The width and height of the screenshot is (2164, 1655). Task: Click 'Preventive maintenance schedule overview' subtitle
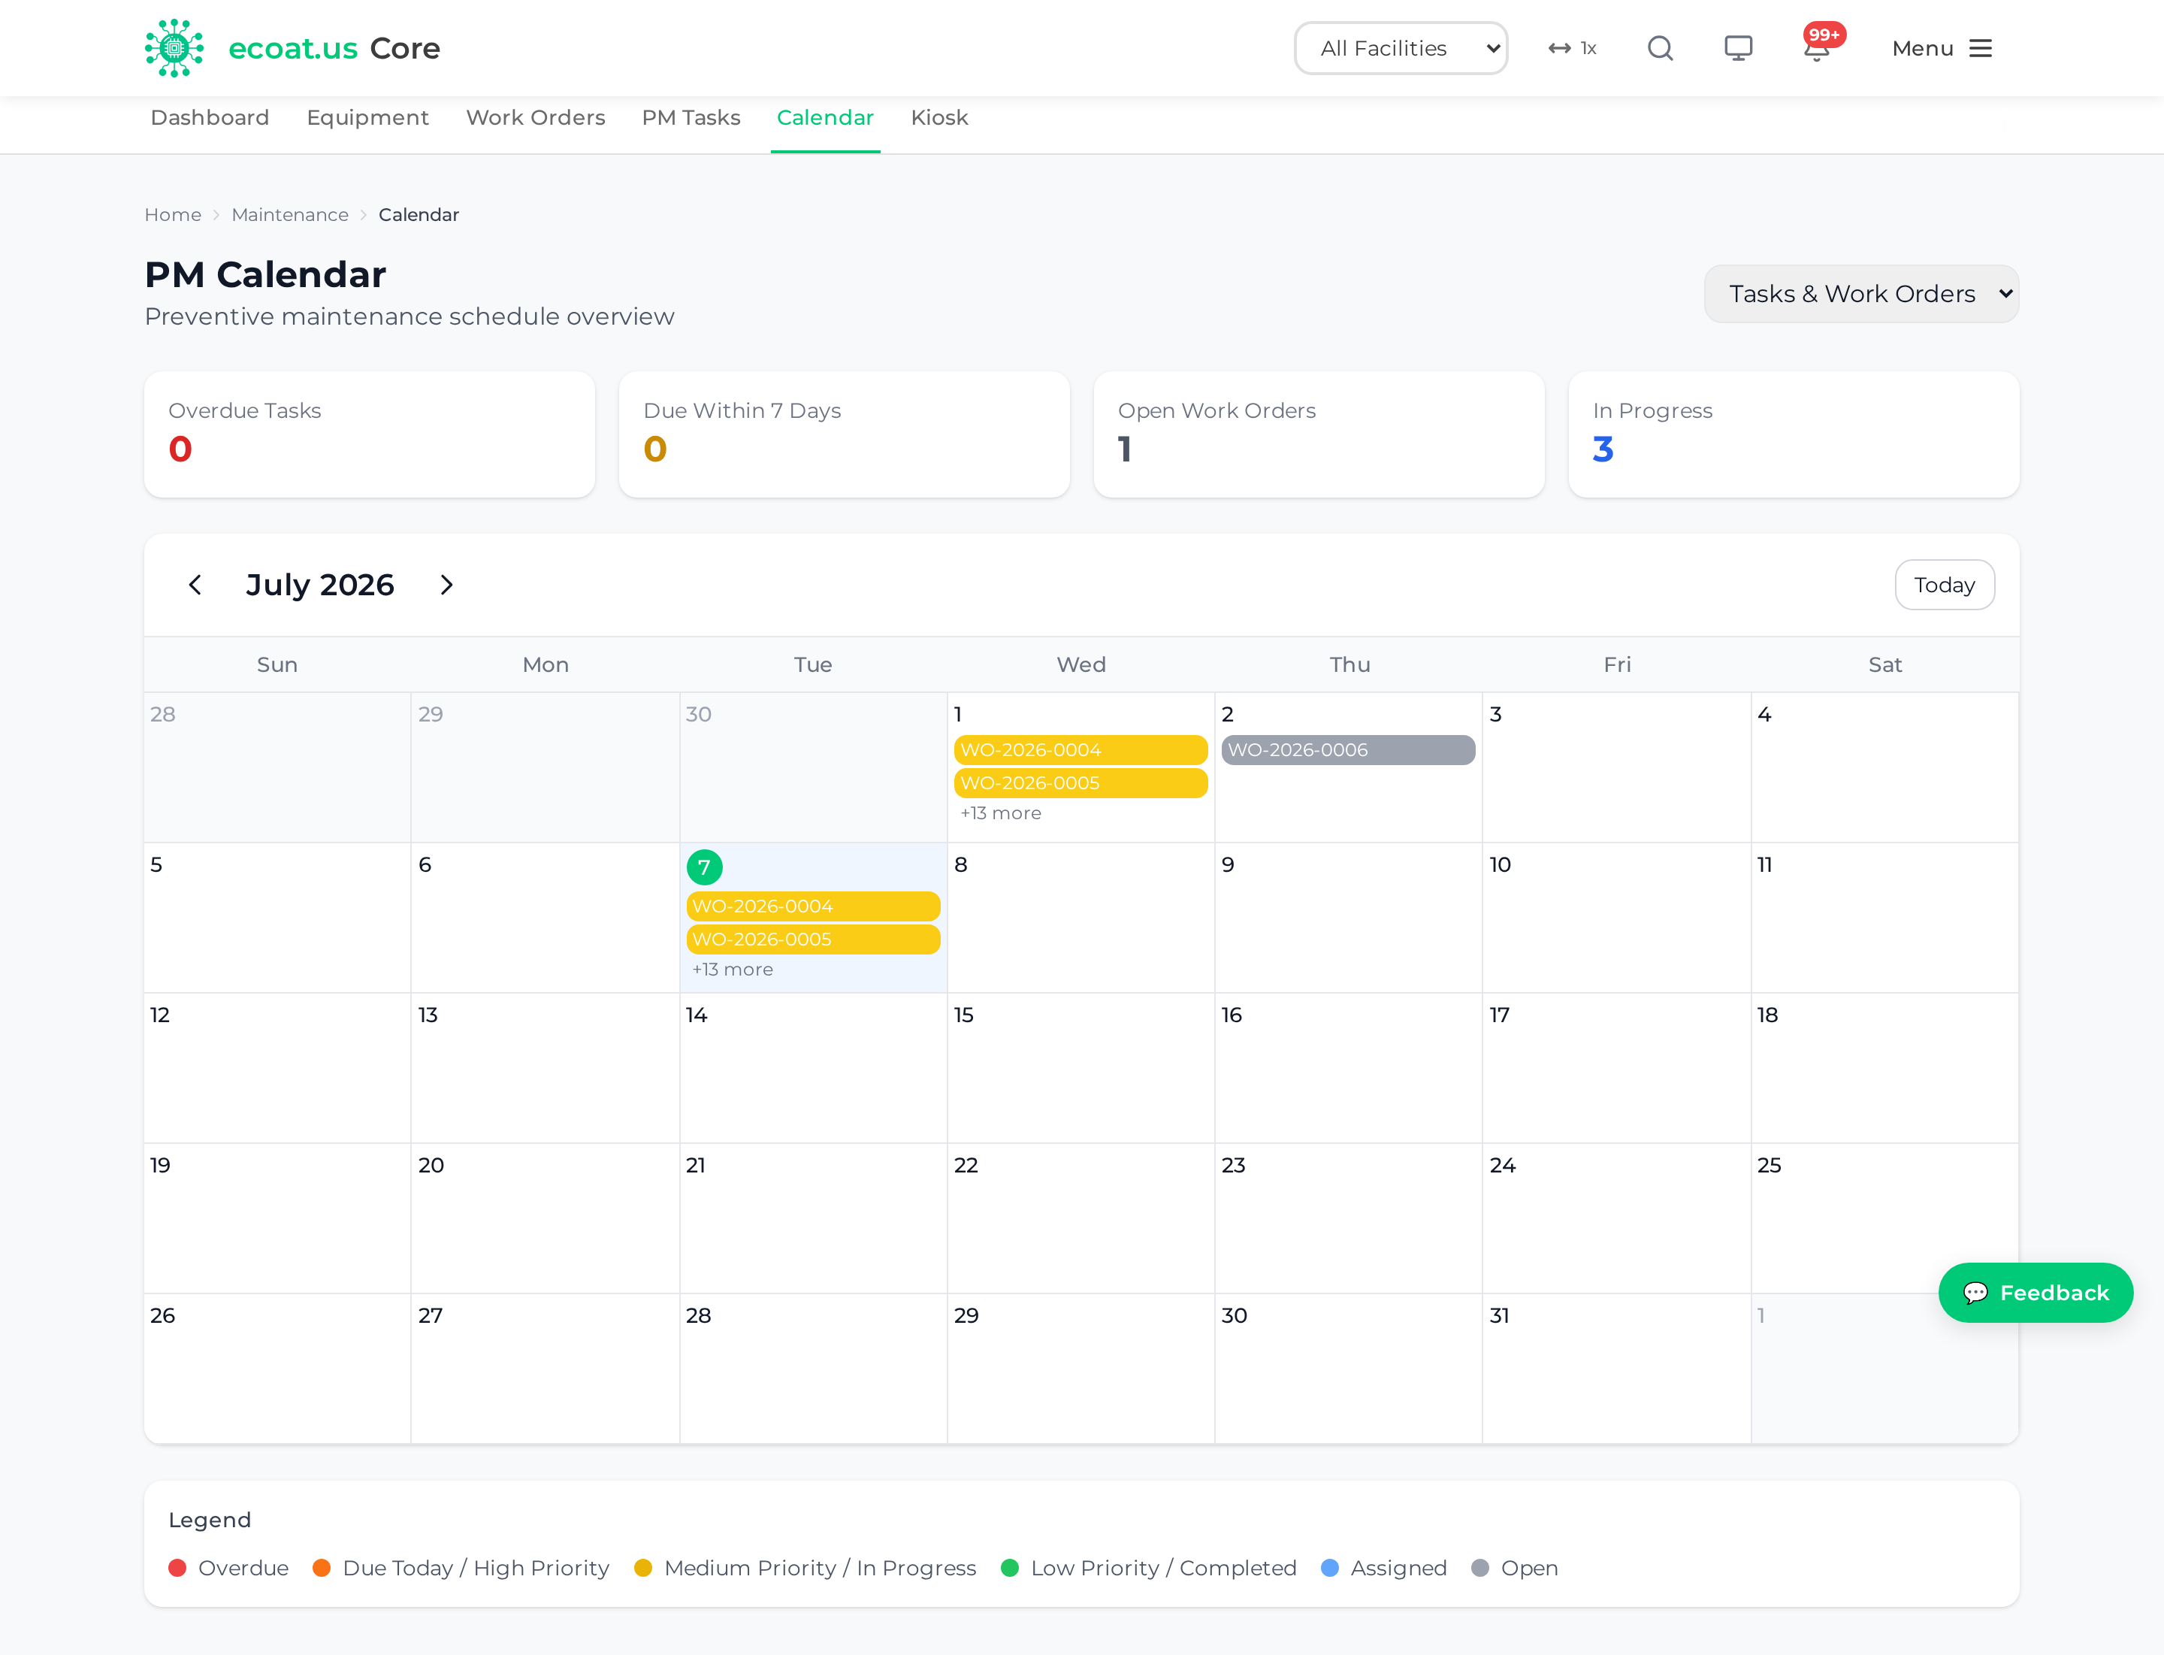click(x=410, y=316)
